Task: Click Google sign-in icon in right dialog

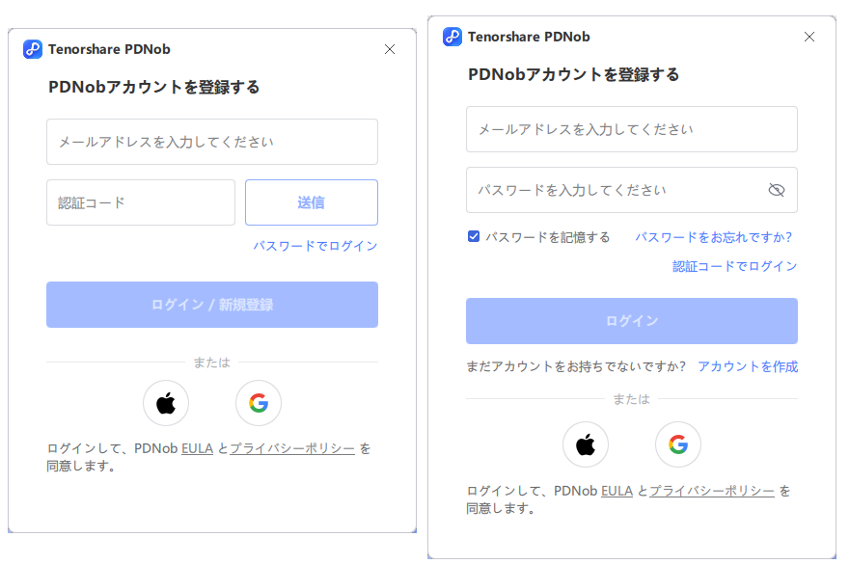Action: (678, 444)
